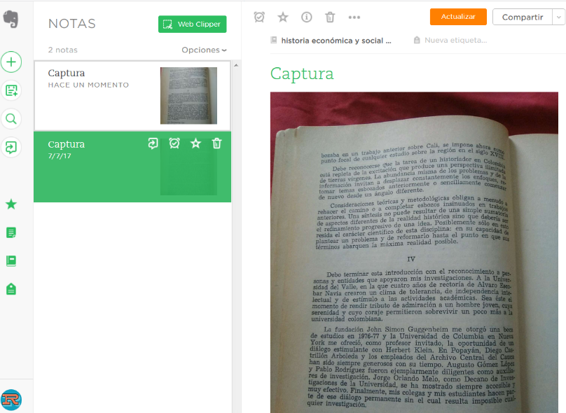Viewport: 566px width, 413px height.
Task: Click the Web Clipper button
Action: click(x=192, y=24)
